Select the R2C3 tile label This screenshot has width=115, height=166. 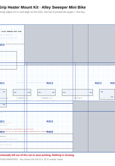coord(98,83)
